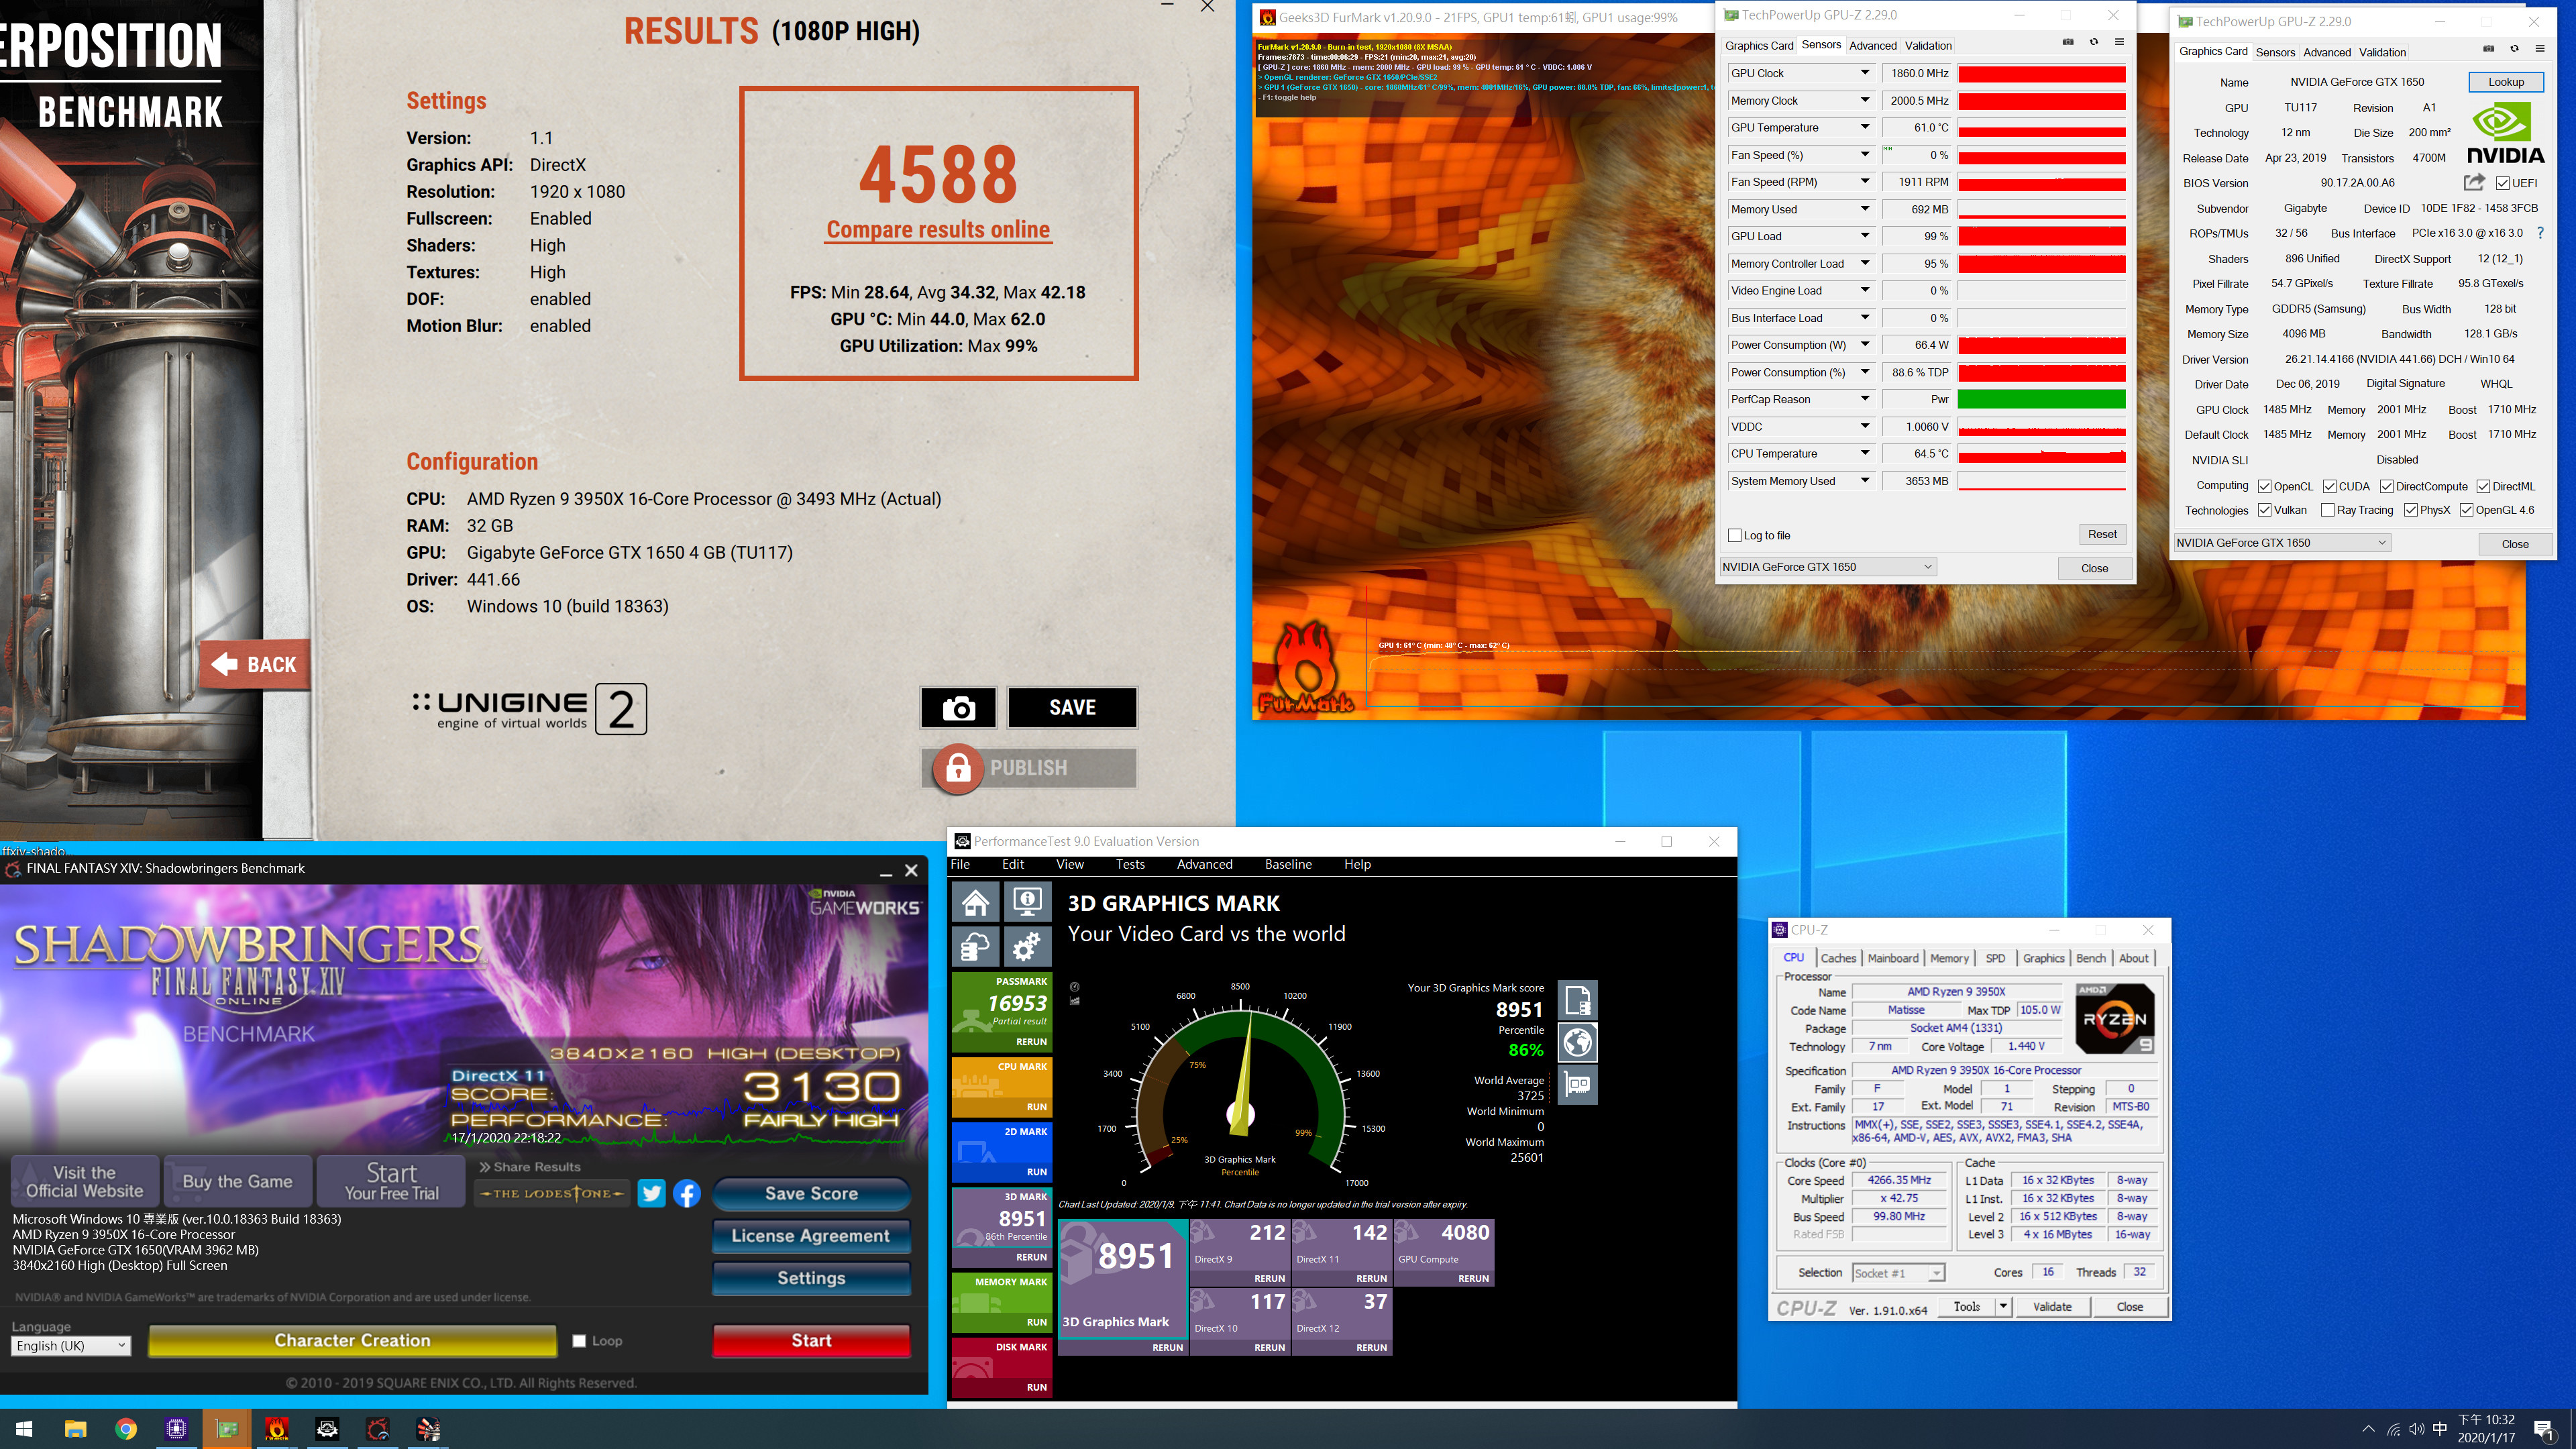Click GPU-Z Graphics Card window camera icon
The image size is (2576, 1449).
click(2488, 49)
